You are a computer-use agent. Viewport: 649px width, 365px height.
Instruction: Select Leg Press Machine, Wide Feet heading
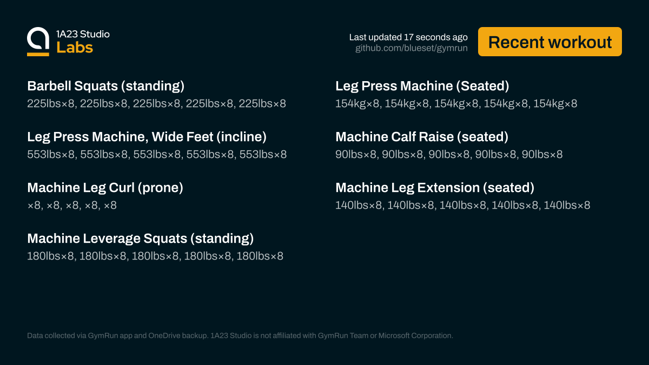(147, 137)
